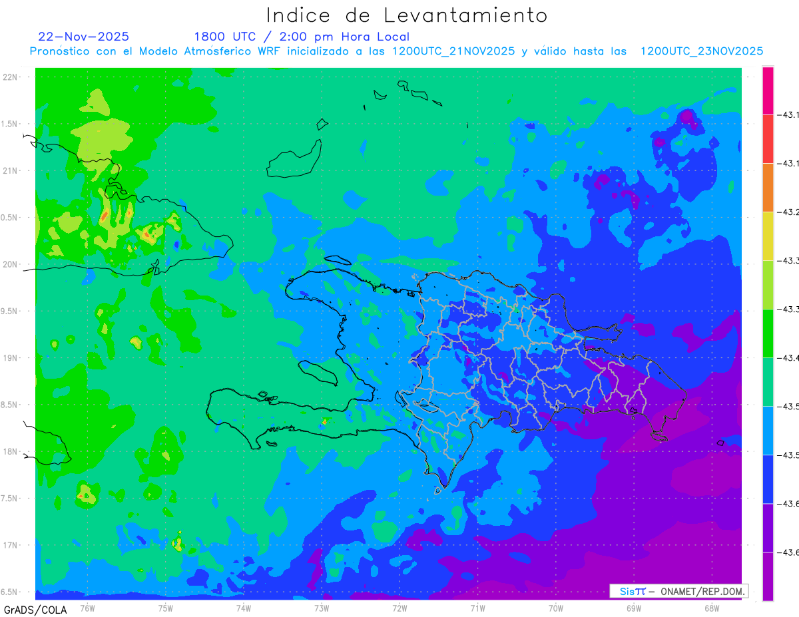Click '1800 UTC / 2:00 pm Hora Local'
This screenshot has width=799, height=617.
(x=302, y=37)
